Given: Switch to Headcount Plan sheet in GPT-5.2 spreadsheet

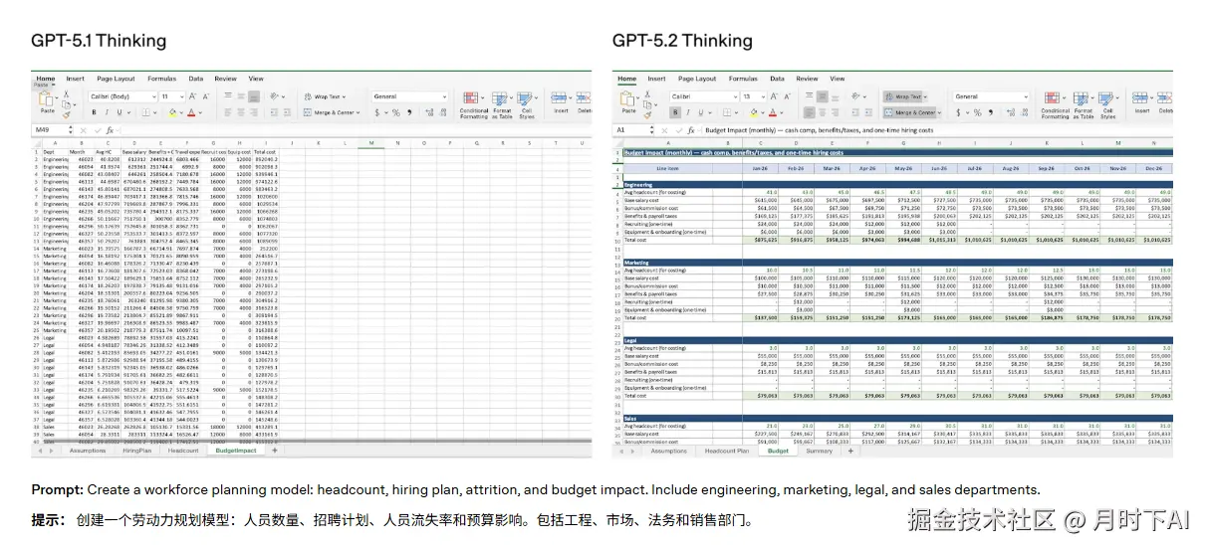Looking at the screenshot, I should click(x=727, y=451).
